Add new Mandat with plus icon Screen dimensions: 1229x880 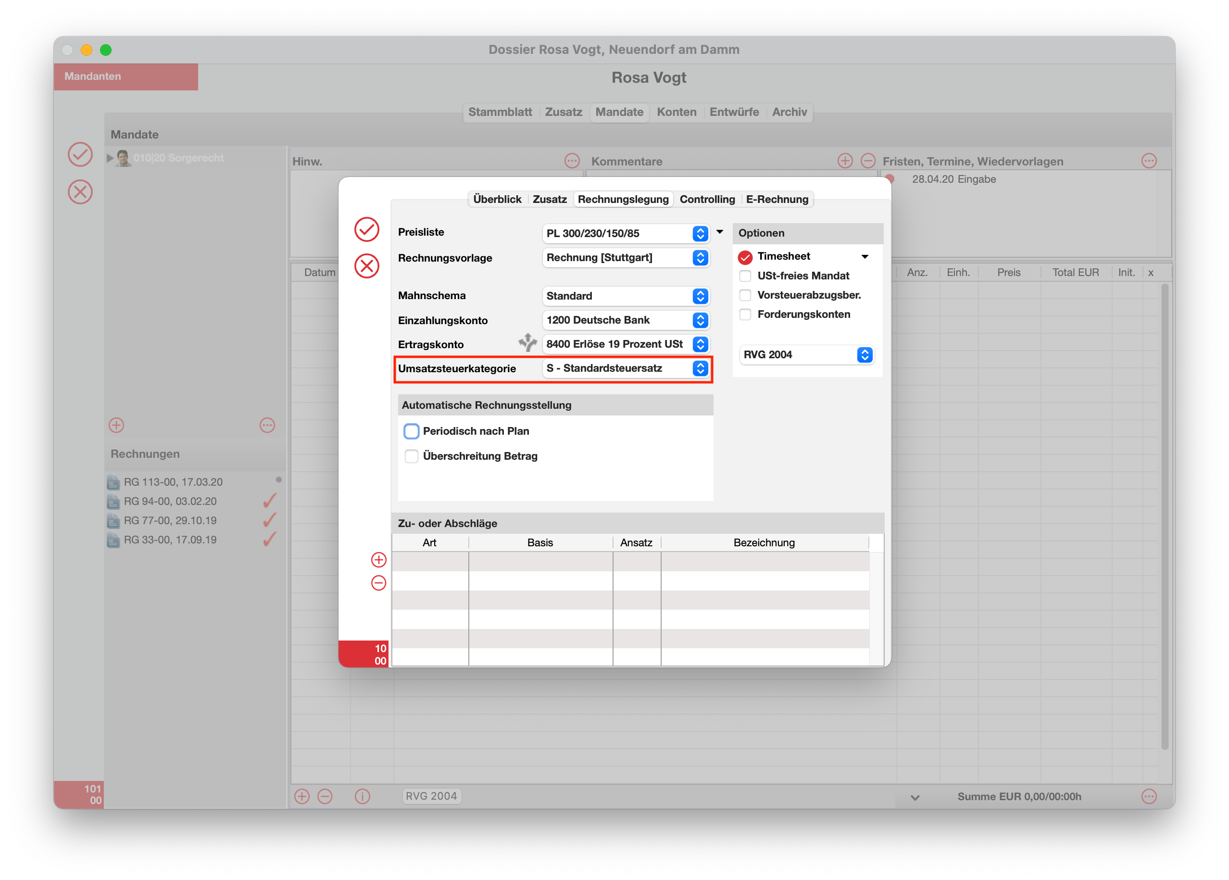[116, 426]
